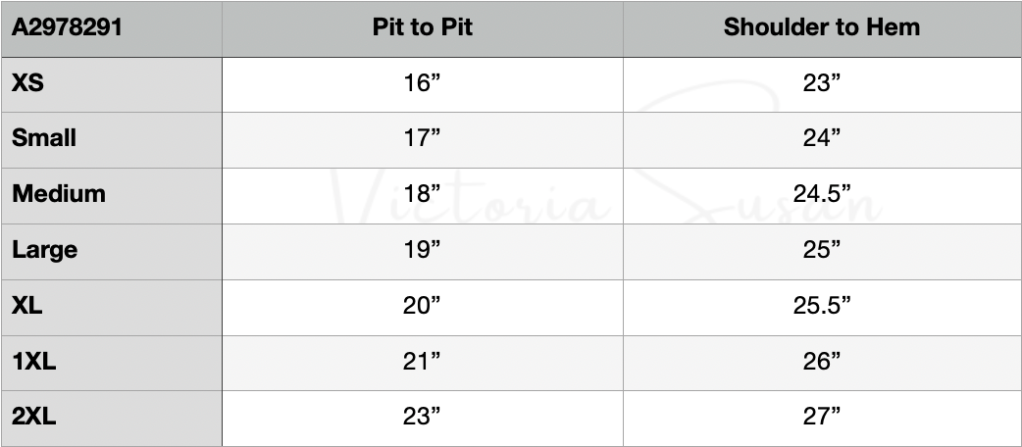Click the 24.5” shoulder to hem cell
The height and width of the screenshot is (447, 1022).
822,194
